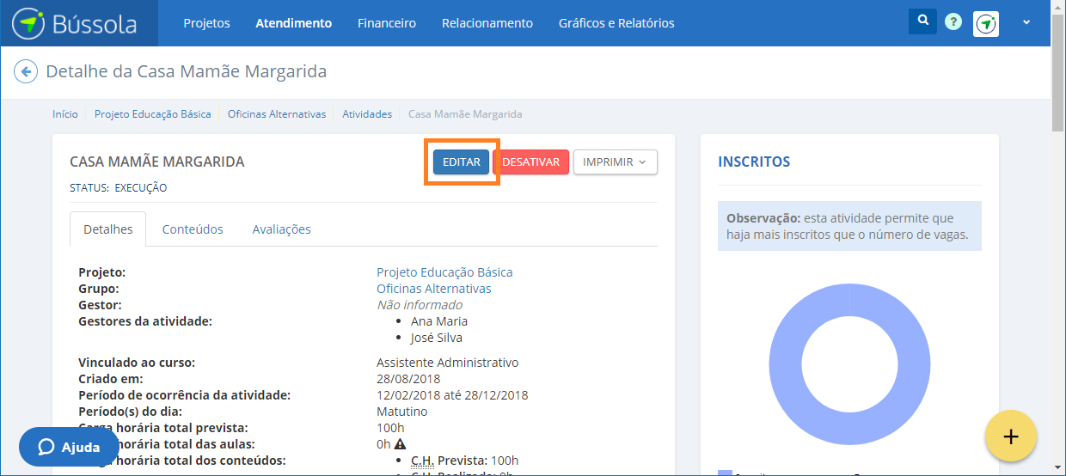
Task: Click the EDITAR button
Action: [462, 162]
